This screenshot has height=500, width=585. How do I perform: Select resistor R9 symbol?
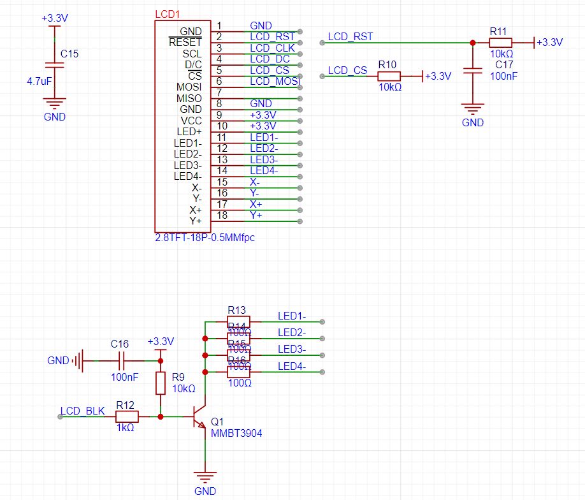pyautogui.click(x=161, y=383)
